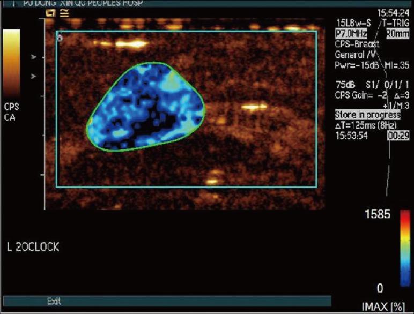Click the 'IMAX [%]' scale label
414x314 pixels.
[x=383, y=307]
